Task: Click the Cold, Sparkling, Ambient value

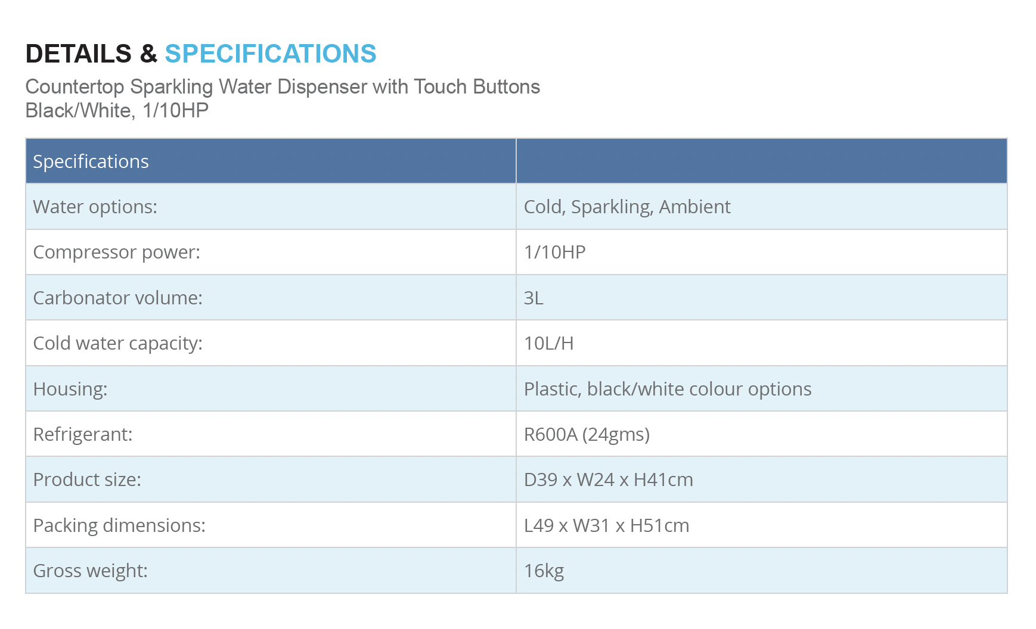Action: (627, 207)
